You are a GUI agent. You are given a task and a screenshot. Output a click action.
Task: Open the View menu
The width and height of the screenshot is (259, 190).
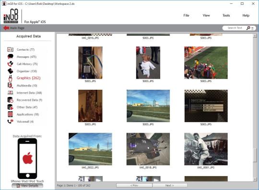click(x=206, y=15)
